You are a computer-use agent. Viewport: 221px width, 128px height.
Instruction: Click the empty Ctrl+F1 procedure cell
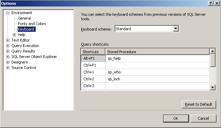pyautogui.click(x=157, y=65)
